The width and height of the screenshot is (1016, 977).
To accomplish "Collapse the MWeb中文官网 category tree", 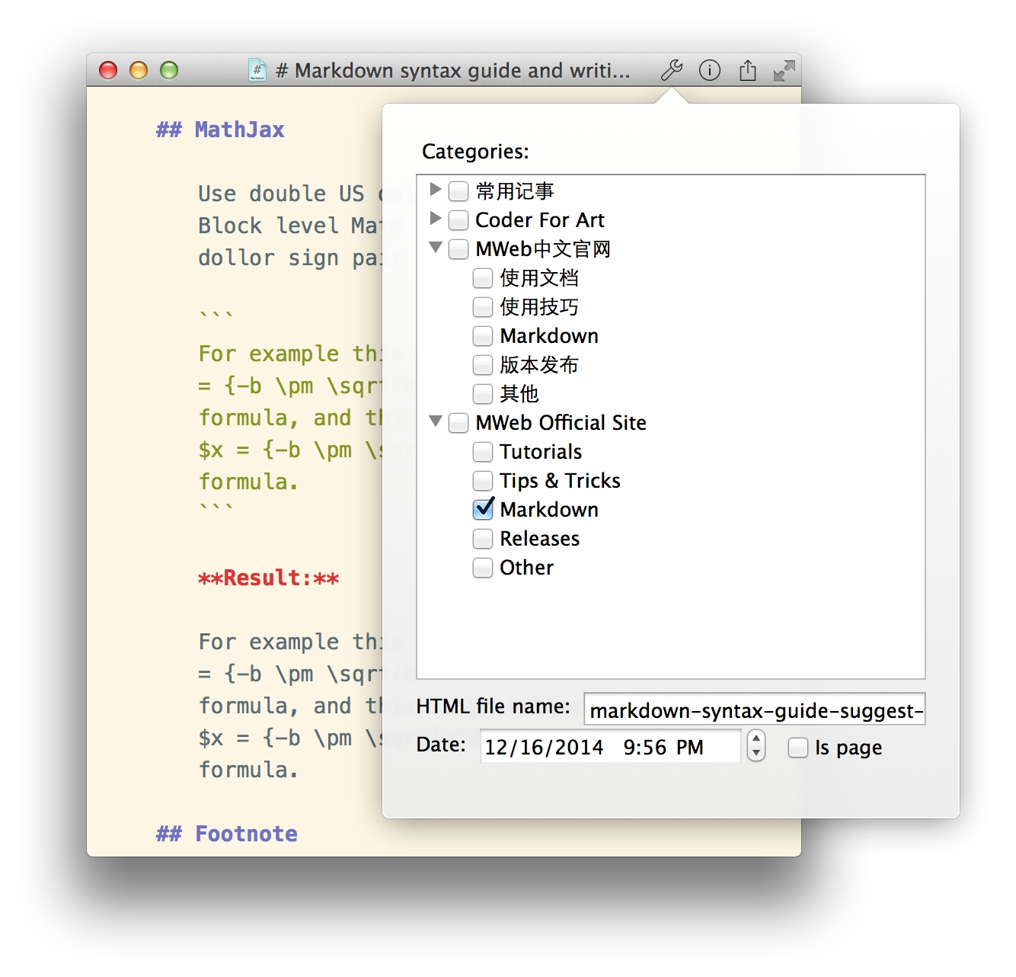I will pyautogui.click(x=436, y=248).
